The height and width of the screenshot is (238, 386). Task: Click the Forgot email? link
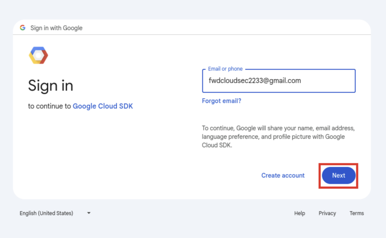[221, 101]
